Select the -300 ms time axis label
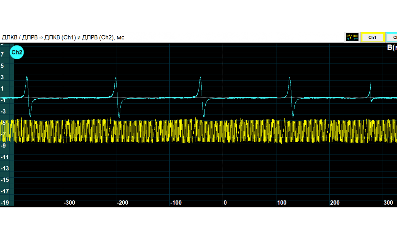The width and height of the screenshot is (397, 240). point(69,203)
